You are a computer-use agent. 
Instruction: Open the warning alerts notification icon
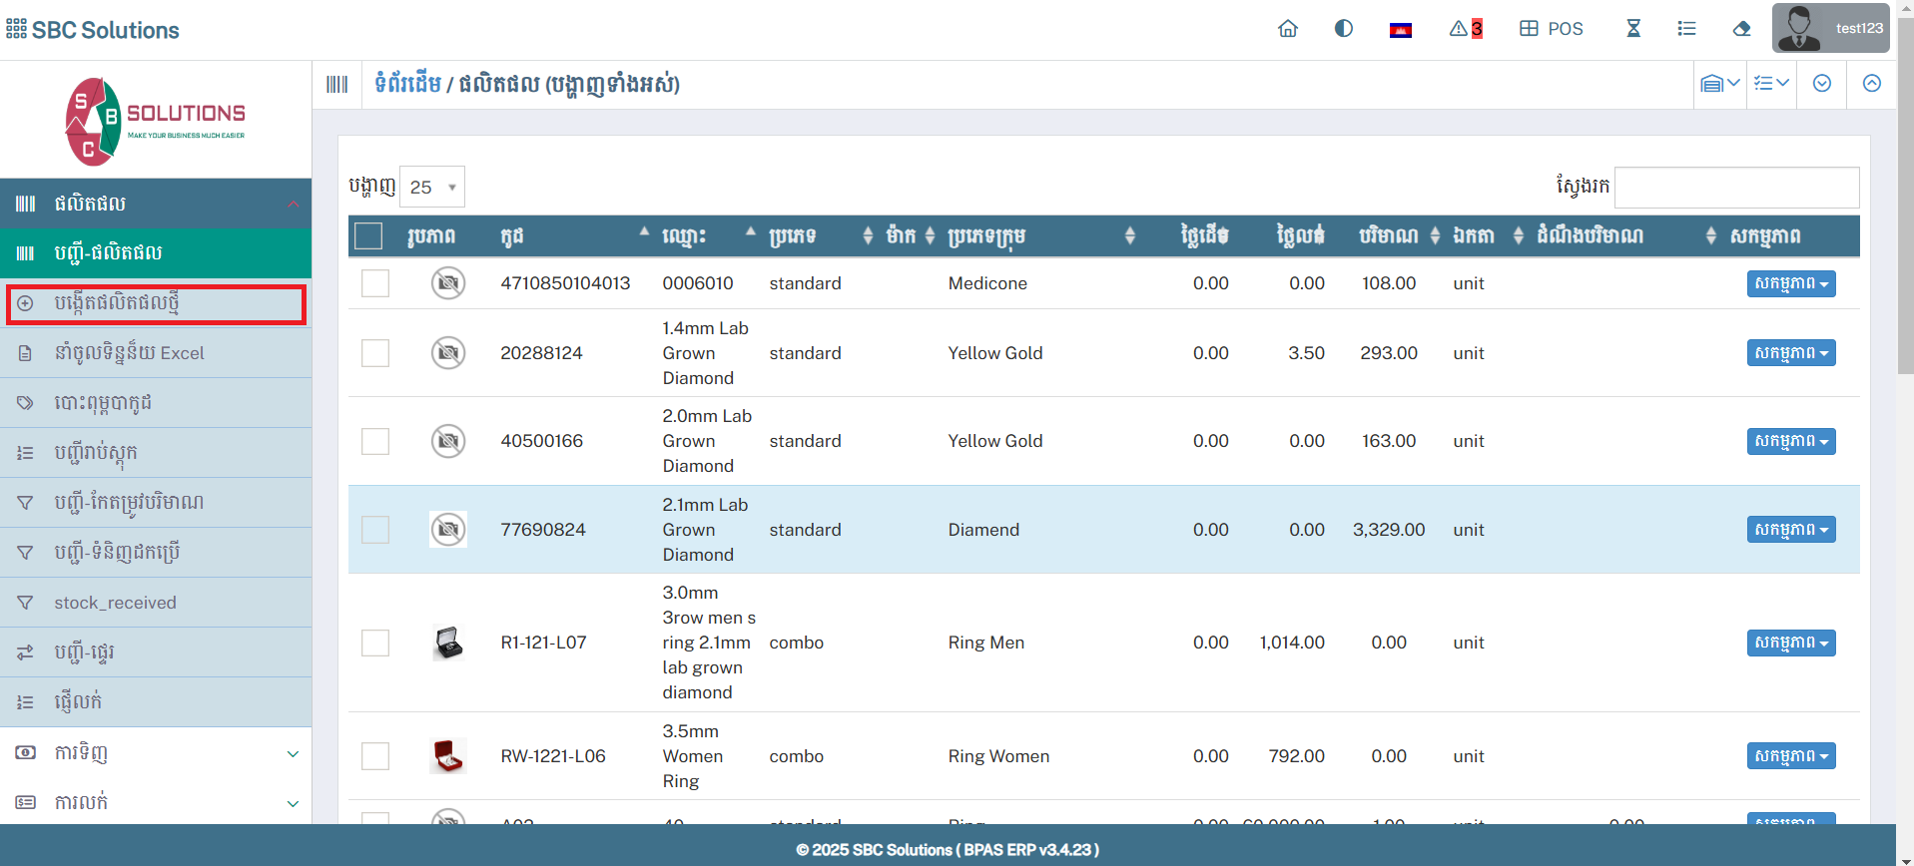(x=1465, y=29)
